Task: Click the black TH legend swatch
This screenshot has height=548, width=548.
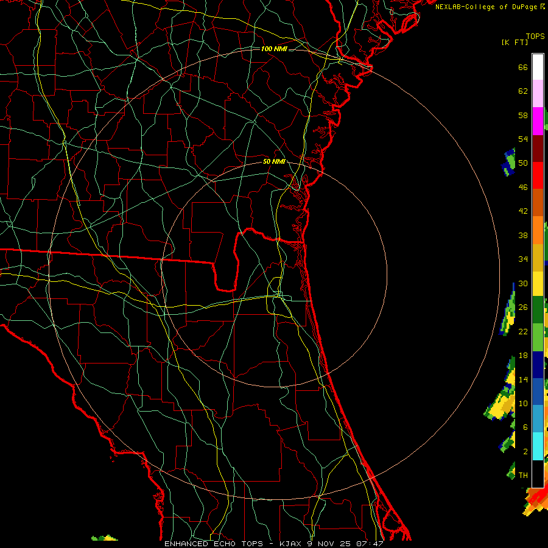Action: point(538,474)
